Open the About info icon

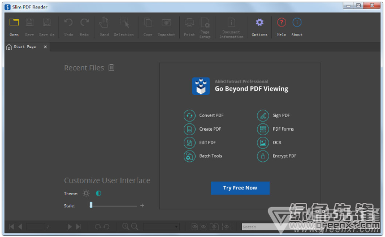(297, 23)
